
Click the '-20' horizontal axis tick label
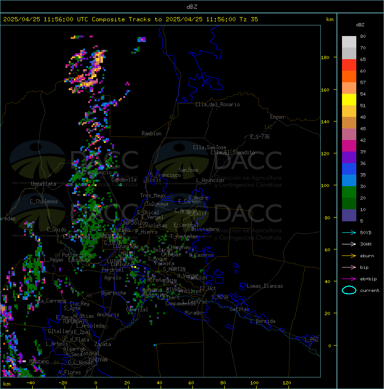tap(63, 383)
